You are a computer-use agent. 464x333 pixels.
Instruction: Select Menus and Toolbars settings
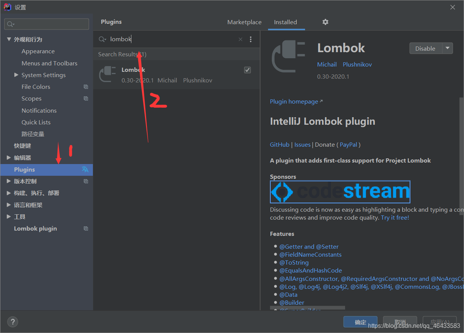pyautogui.click(x=49, y=63)
